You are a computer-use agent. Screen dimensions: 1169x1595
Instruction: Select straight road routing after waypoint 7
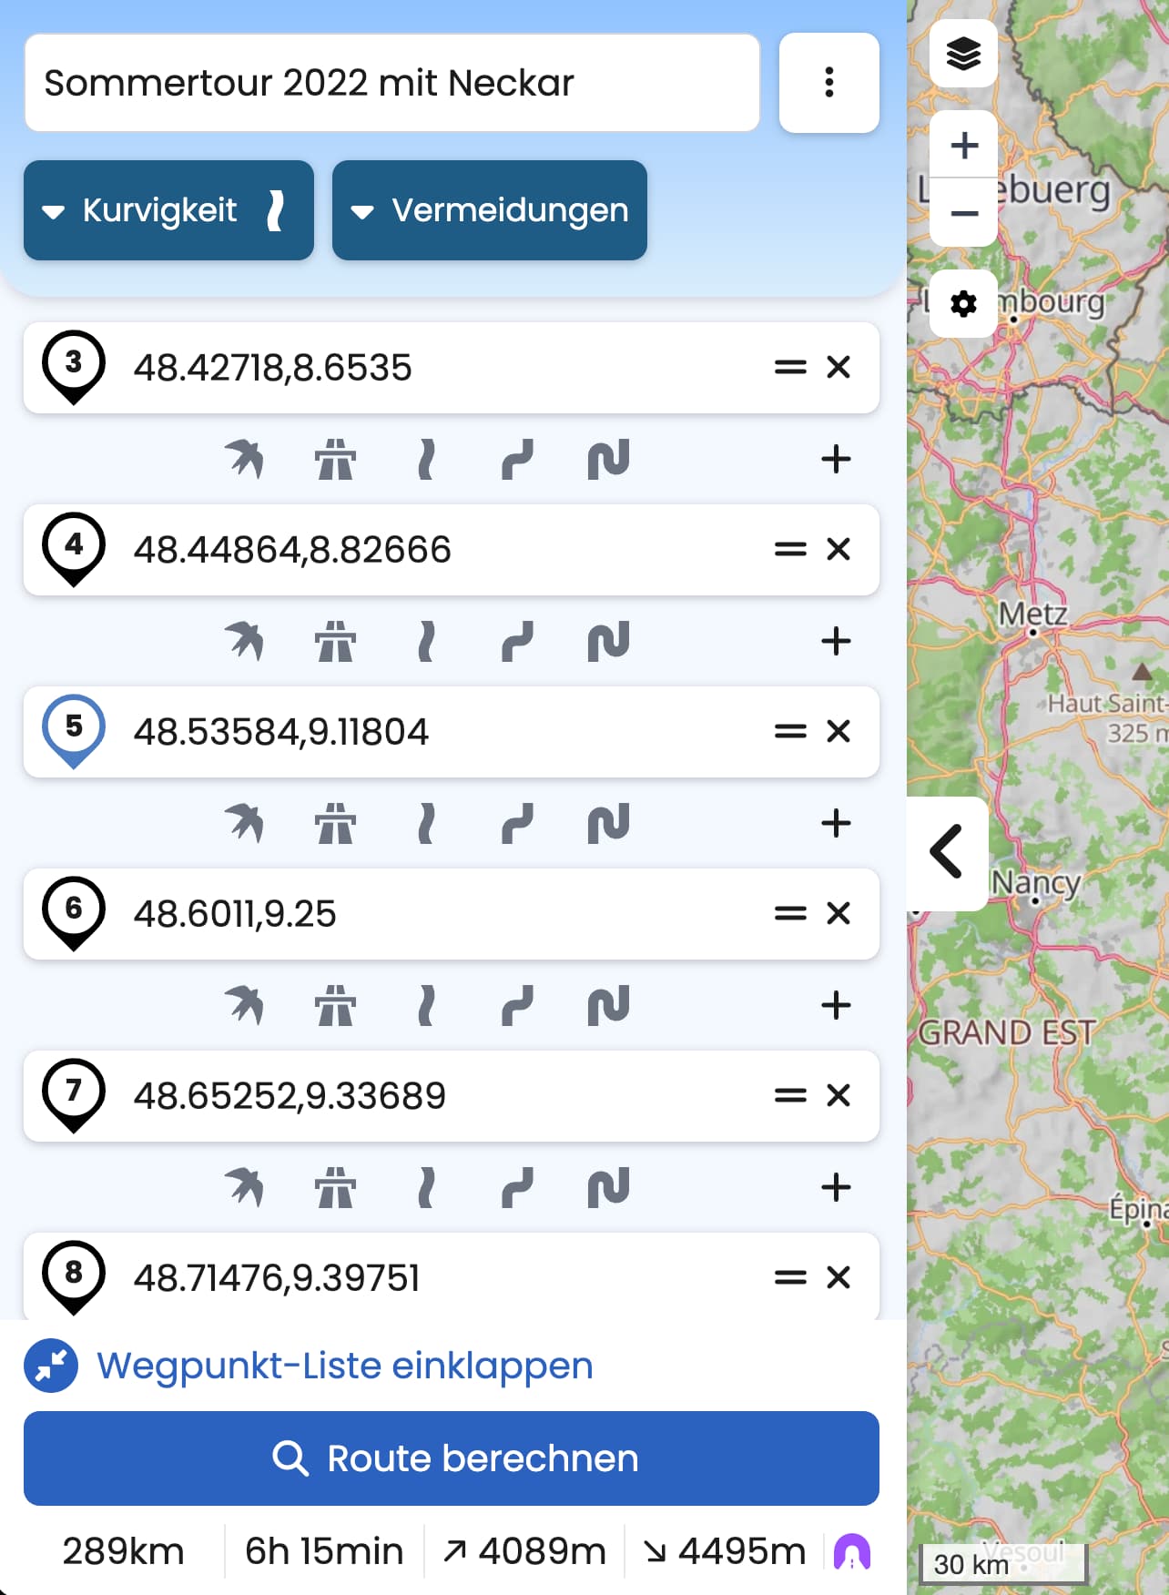[x=425, y=1187]
